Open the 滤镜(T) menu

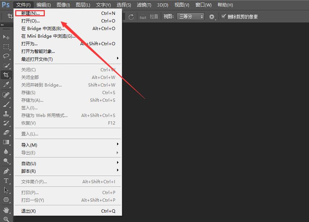[144, 5]
